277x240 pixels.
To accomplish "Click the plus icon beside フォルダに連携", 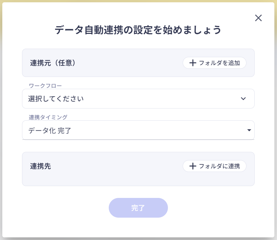I will (193, 166).
